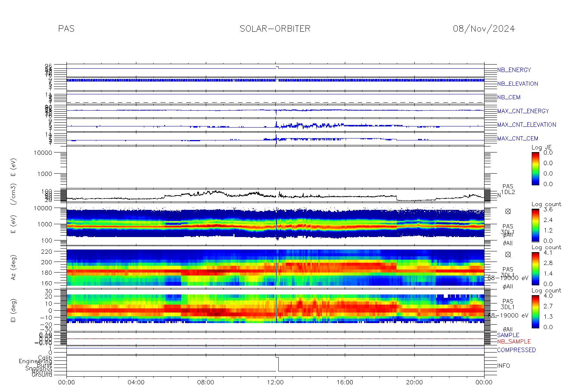Select the Az (deg) axis label
The image size is (571, 385).
coord(14,267)
